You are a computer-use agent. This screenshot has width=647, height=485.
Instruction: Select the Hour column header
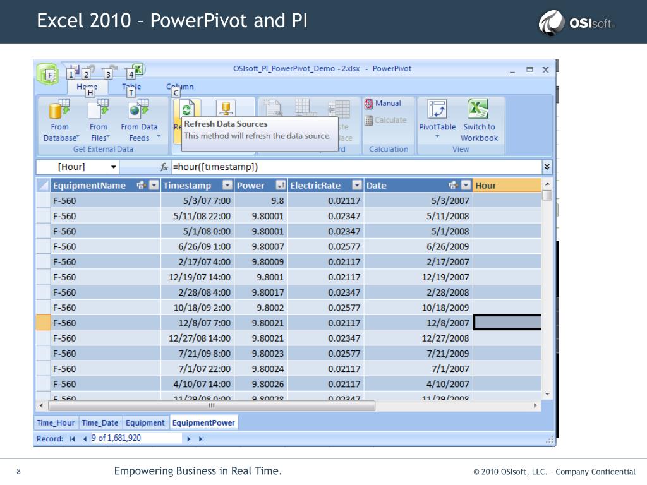coord(507,185)
